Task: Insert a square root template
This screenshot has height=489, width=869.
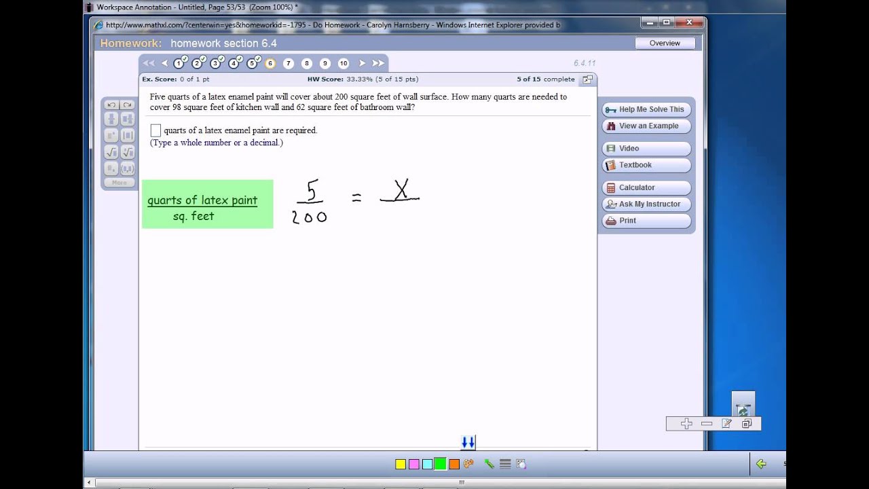Action: 111,152
